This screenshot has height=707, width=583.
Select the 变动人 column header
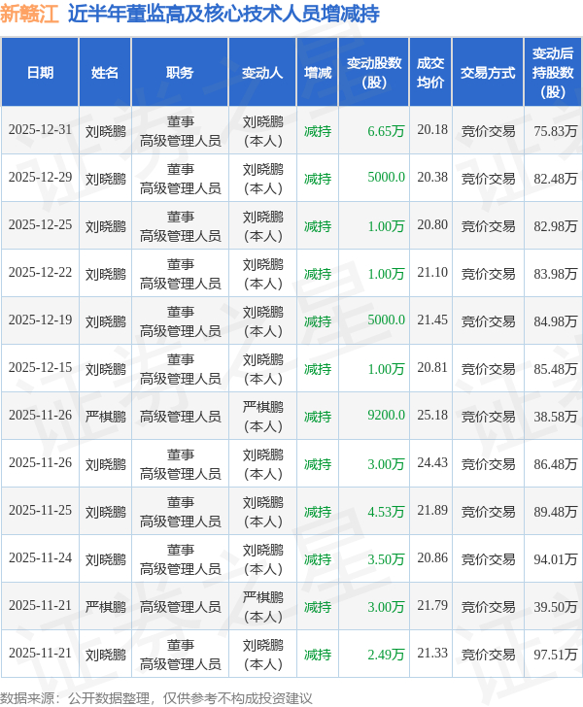coord(262,73)
